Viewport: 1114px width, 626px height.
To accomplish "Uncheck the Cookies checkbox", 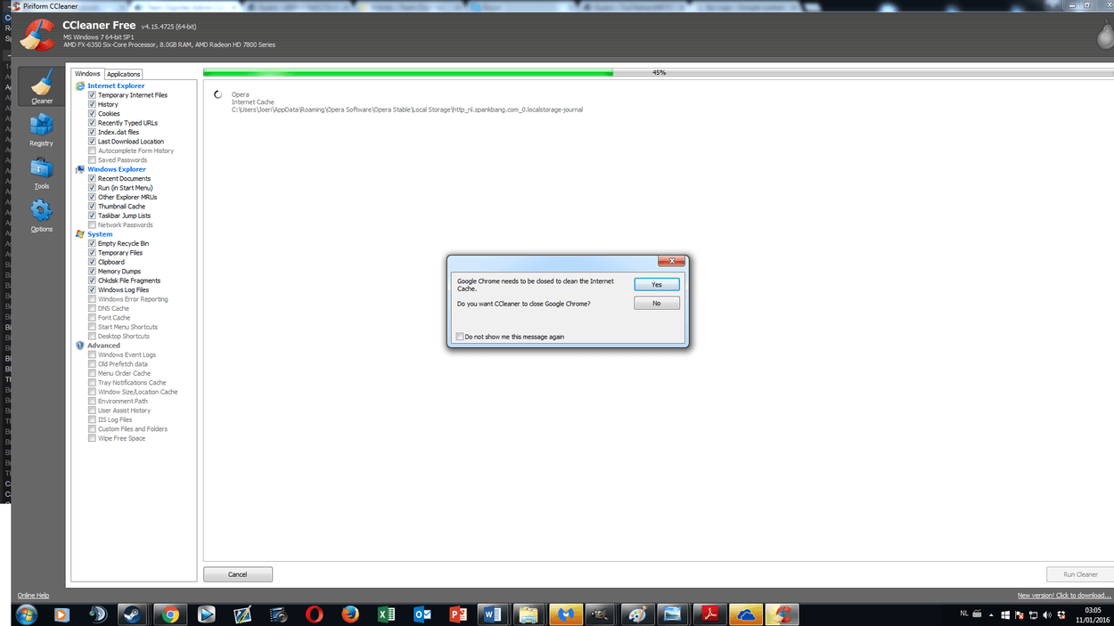I will (x=92, y=114).
